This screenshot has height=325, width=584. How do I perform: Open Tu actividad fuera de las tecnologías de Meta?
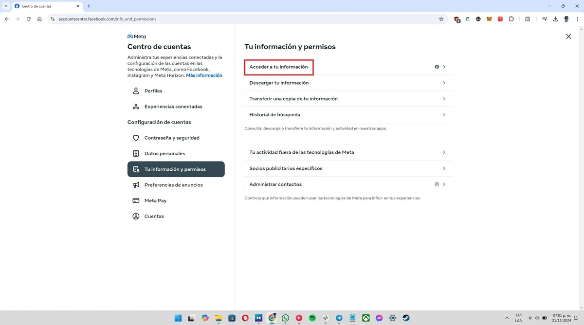click(x=341, y=152)
